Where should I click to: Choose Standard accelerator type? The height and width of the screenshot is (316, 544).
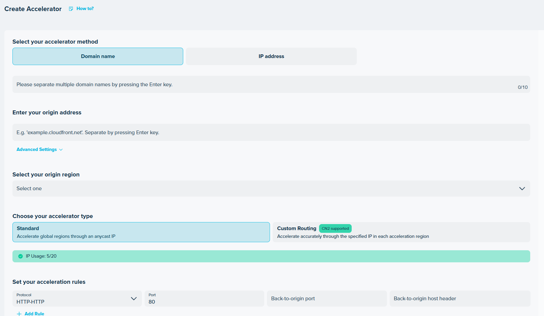pyautogui.click(x=141, y=232)
